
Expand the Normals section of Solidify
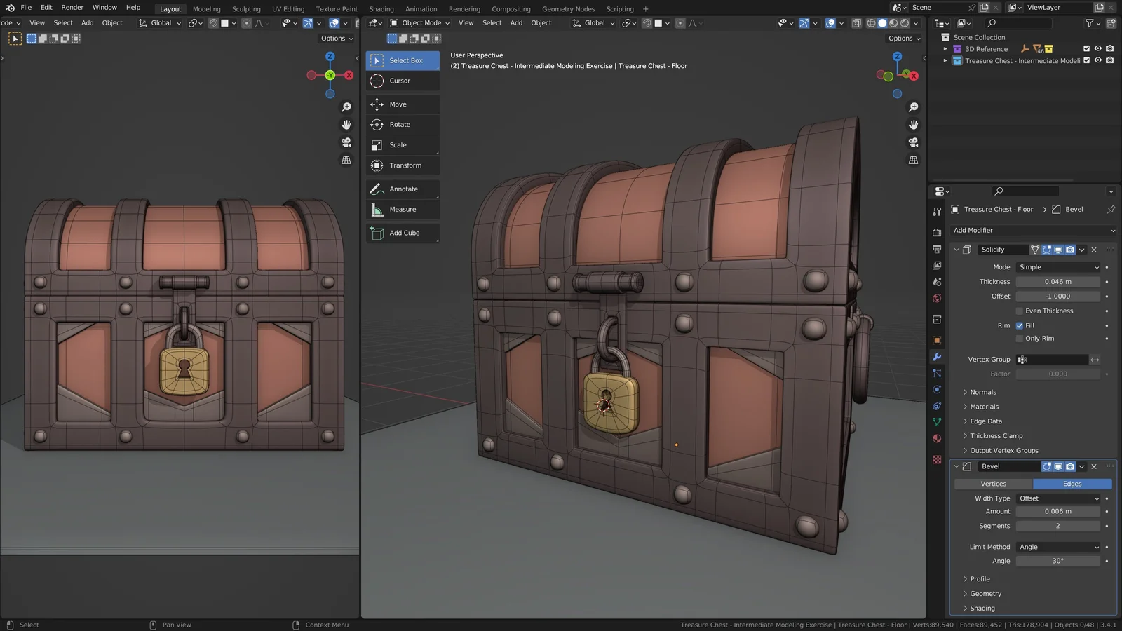pyautogui.click(x=980, y=392)
